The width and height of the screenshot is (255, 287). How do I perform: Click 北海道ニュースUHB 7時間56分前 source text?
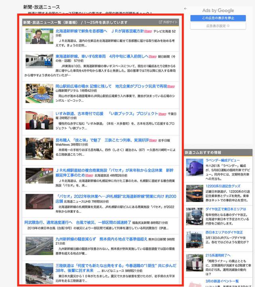point(86,201)
